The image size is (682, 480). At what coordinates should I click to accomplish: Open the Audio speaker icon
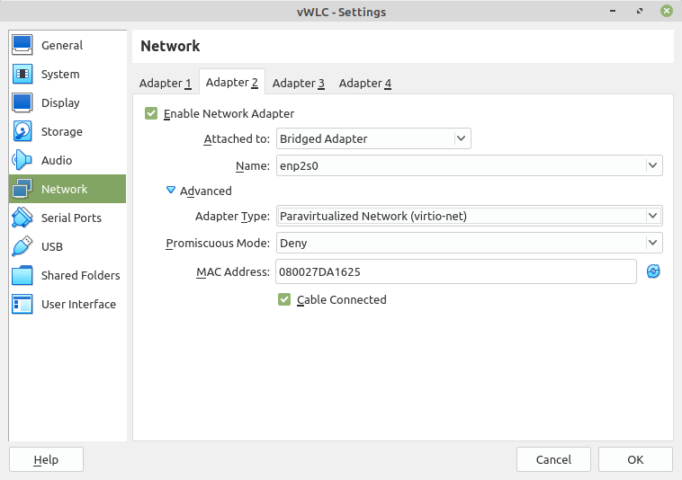pyautogui.click(x=22, y=160)
